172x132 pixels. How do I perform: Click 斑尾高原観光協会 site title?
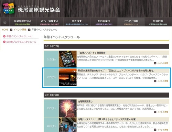[x=39, y=10]
